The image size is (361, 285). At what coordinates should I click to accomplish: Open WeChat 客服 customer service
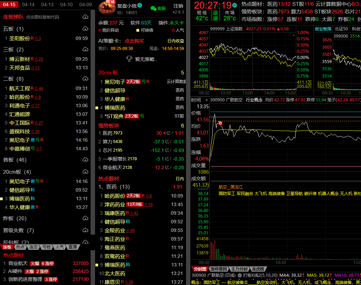(x=158, y=8)
